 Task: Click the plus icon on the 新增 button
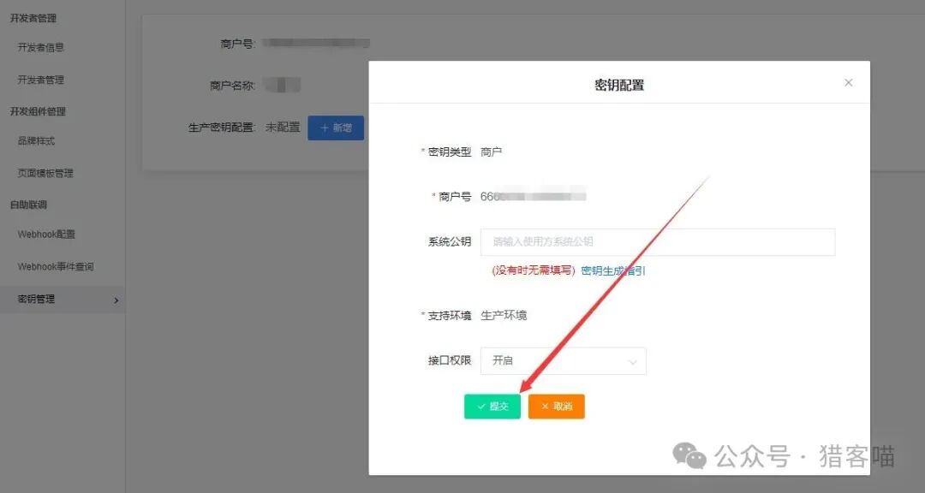pos(325,127)
